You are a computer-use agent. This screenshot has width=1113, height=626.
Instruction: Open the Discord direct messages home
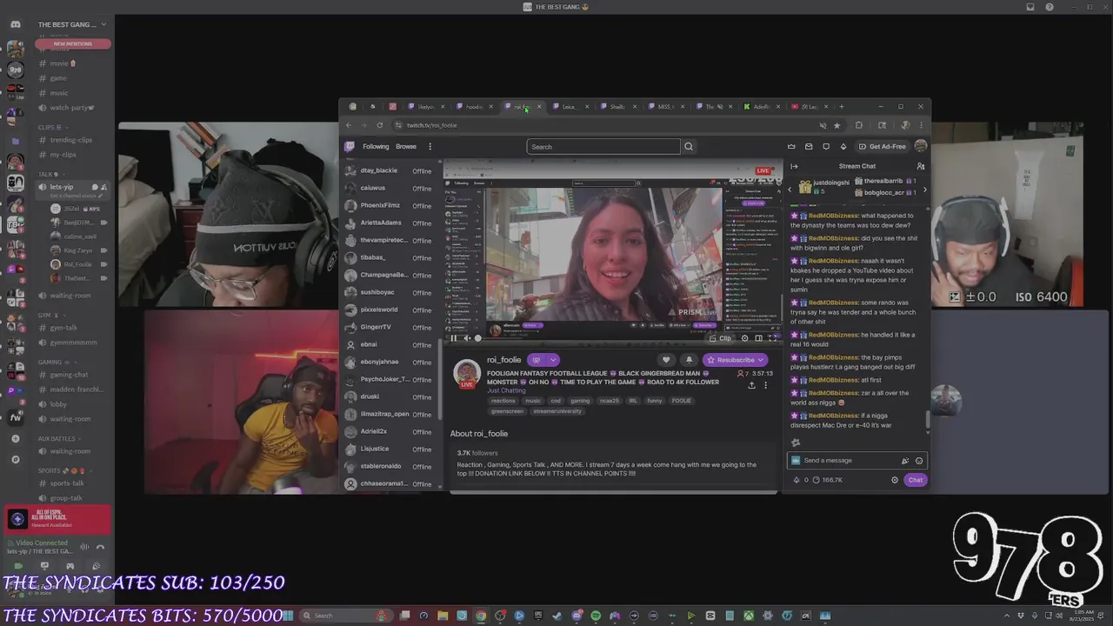click(15, 24)
